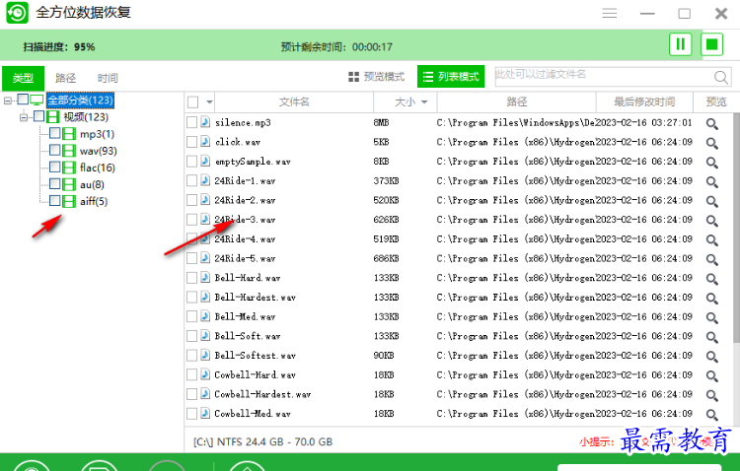Screen dimensions: 740x471
Task: Preview Cowbell-Hard.wav with its magnifier icon
Action: pyautogui.click(x=711, y=375)
